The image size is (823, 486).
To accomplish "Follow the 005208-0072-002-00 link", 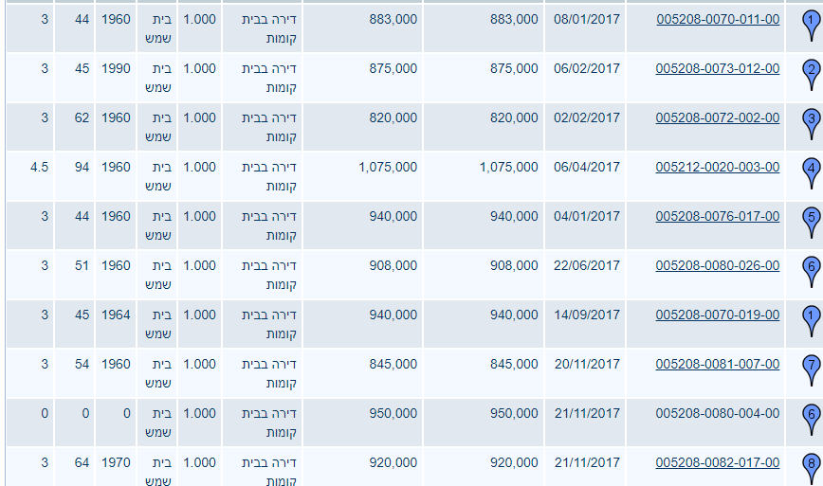I will pyautogui.click(x=718, y=117).
